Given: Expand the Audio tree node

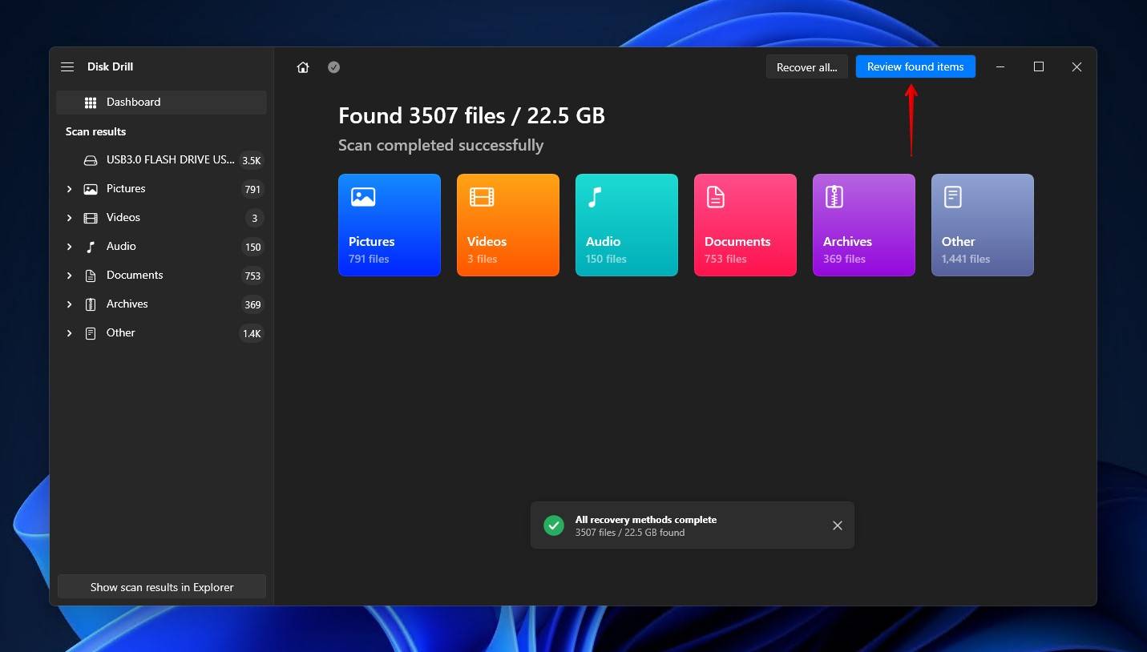Looking at the screenshot, I should (x=69, y=247).
